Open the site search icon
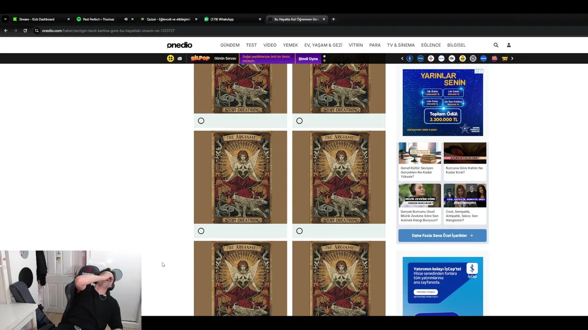The width and height of the screenshot is (588, 330). (x=496, y=45)
